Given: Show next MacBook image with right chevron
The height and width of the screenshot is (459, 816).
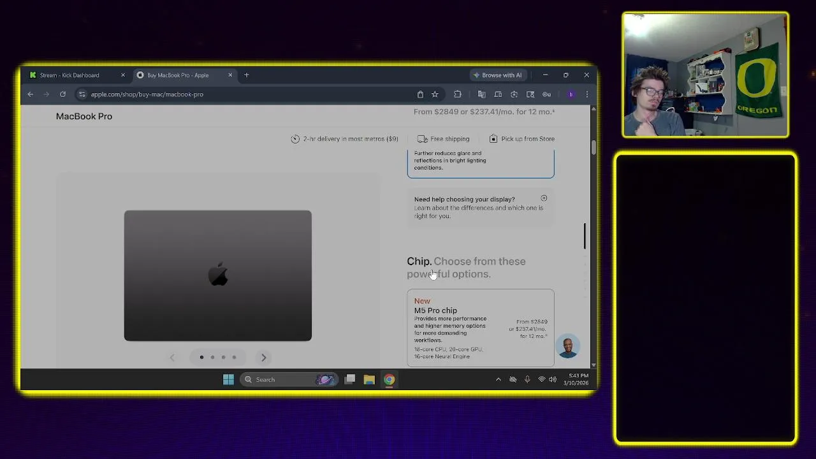Looking at the screenshot, I should (x=263, y=358).
